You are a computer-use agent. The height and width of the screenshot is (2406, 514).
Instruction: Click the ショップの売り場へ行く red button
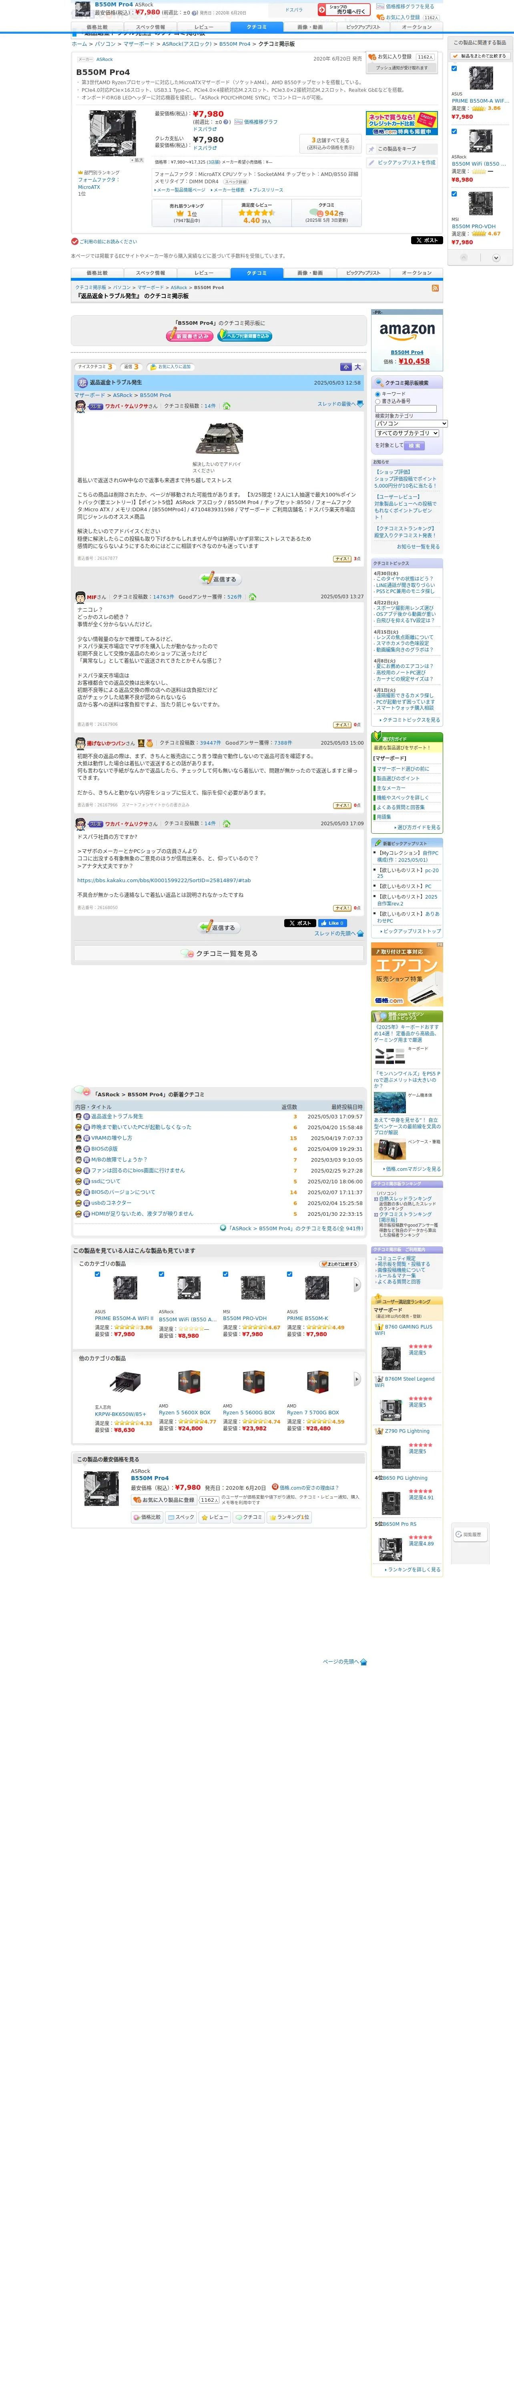(344, 9)
